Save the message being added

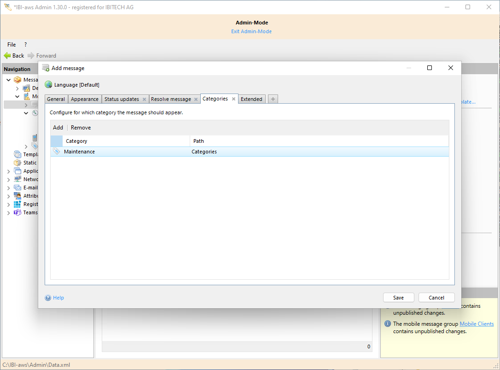[x=398, y=297]
